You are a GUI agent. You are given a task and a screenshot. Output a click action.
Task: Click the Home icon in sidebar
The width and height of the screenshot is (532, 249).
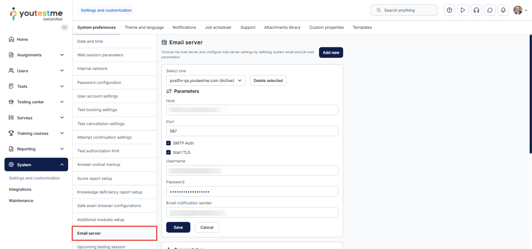point(11,39)
